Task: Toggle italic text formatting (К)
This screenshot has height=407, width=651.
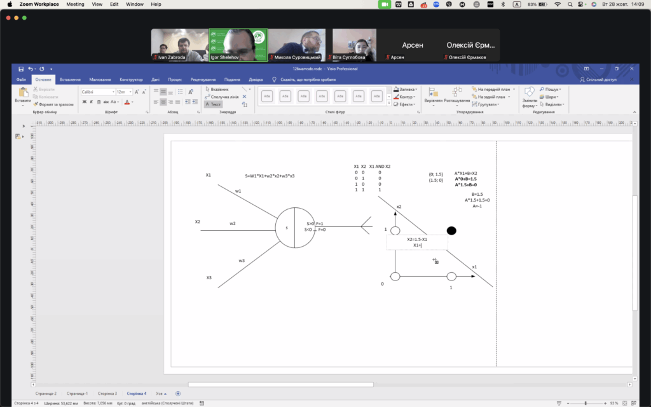Action: click(92, 102)
